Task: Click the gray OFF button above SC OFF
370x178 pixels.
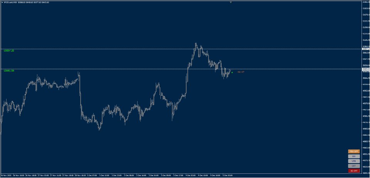Action: click(354, 166)
